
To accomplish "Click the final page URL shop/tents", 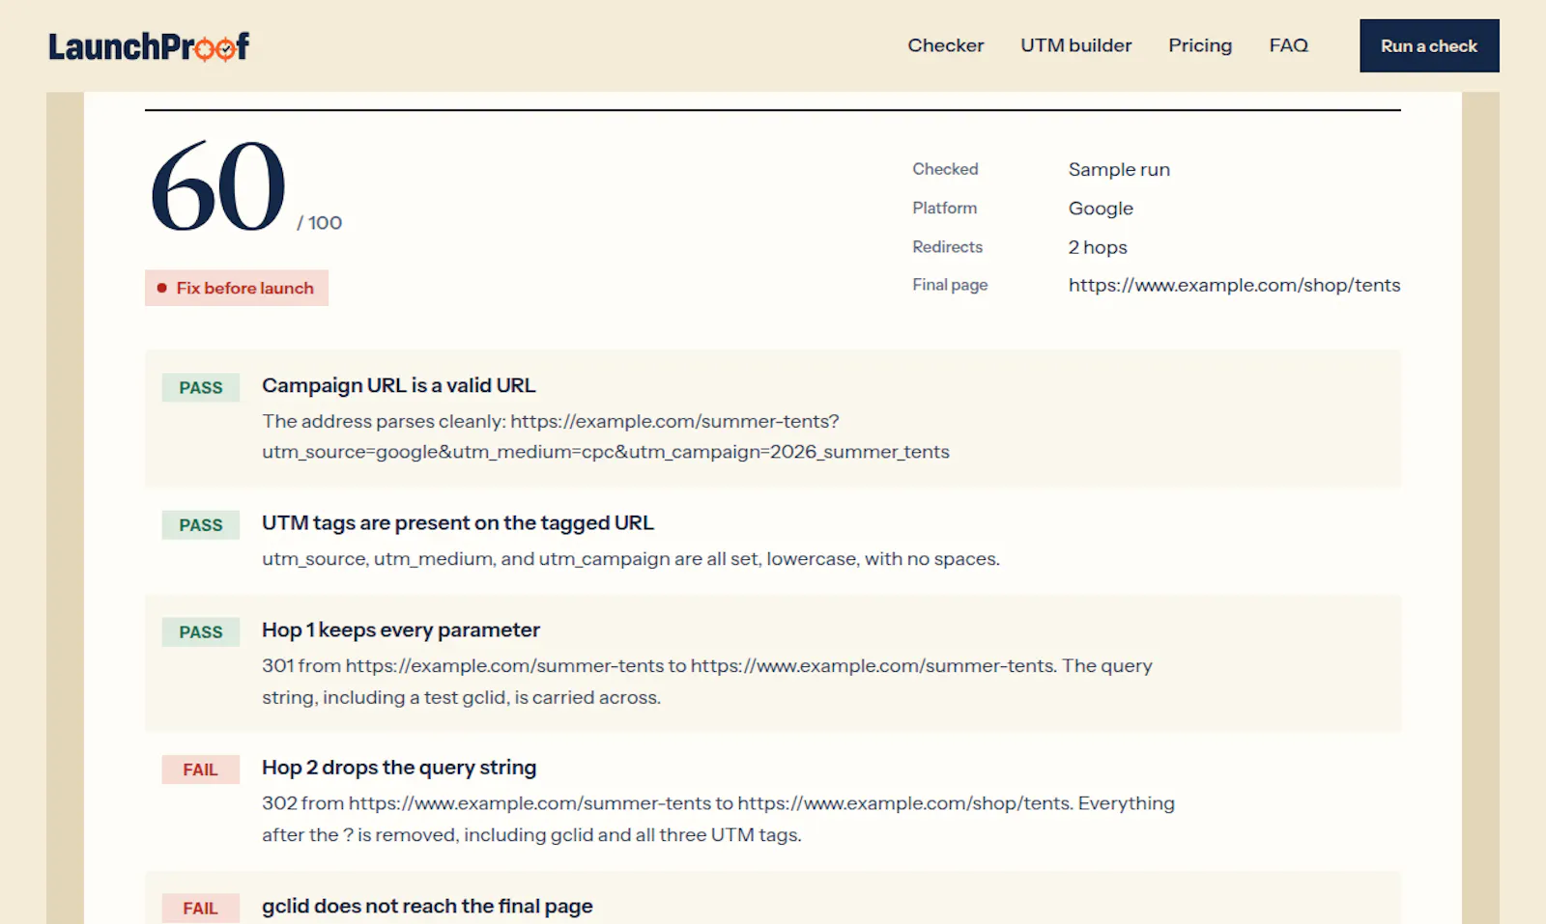I will point(1234,285).
